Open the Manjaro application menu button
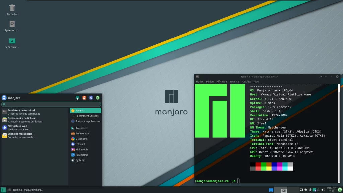The image size is (343, 193). (3, 190)
